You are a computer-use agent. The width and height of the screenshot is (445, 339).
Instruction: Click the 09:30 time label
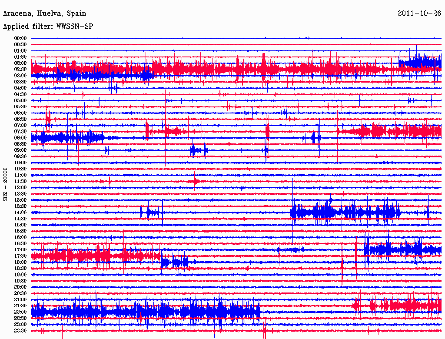pyautogui.click(x=20, y=156)
